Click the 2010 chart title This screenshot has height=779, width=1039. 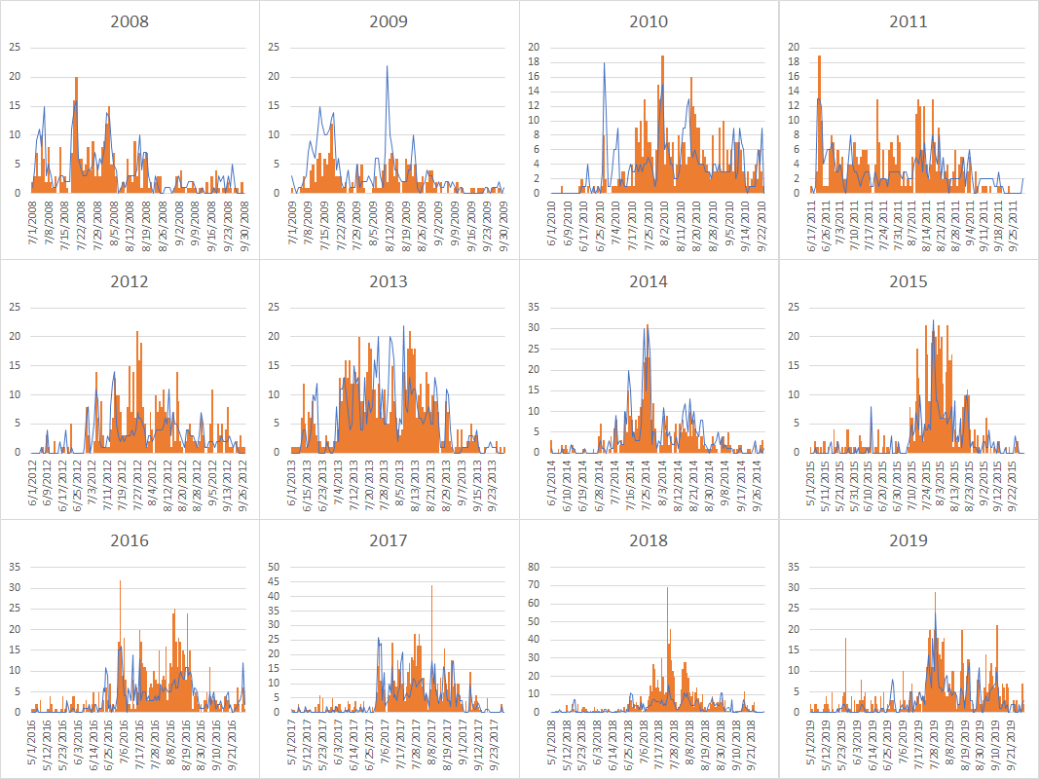(x=649, y=21)
